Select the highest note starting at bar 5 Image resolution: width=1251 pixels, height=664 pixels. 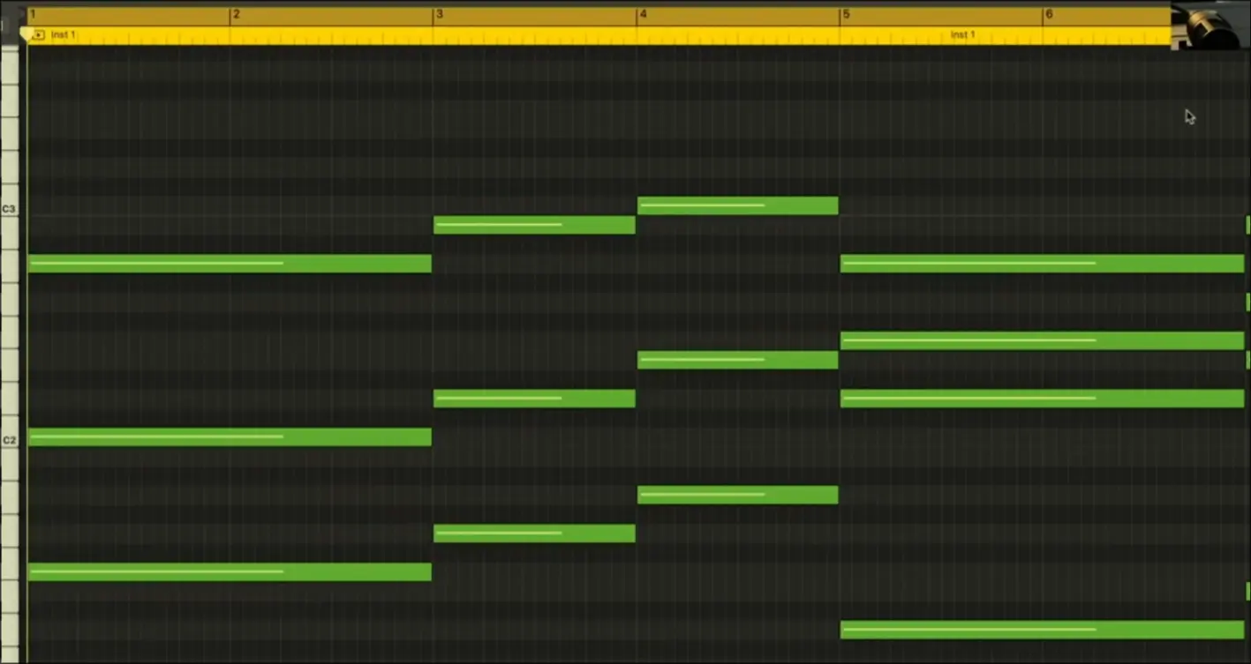[x=1042, y=264]
